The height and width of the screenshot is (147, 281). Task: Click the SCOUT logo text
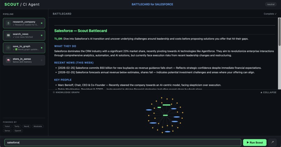pos(12,5)
